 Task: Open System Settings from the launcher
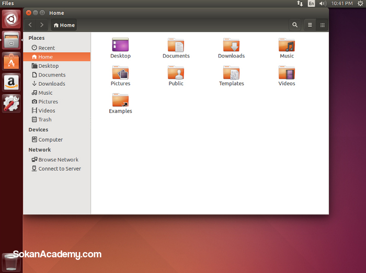11,104
